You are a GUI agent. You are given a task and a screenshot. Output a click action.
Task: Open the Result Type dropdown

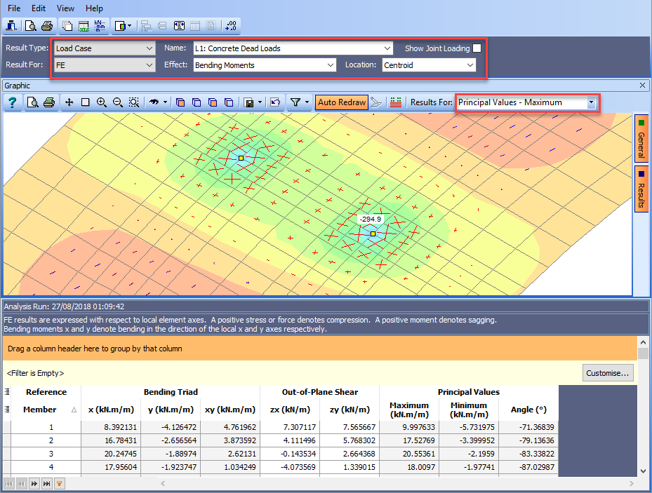pos(104,48)
